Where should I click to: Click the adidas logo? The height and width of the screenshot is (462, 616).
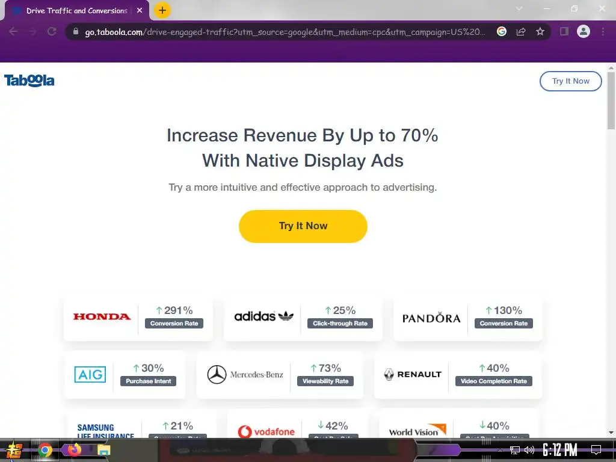click(x=263, y=316)
